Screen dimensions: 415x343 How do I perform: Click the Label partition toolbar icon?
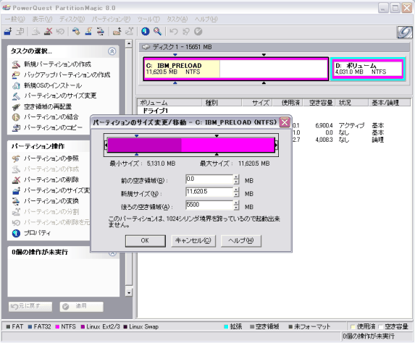(x=76, y=31)
